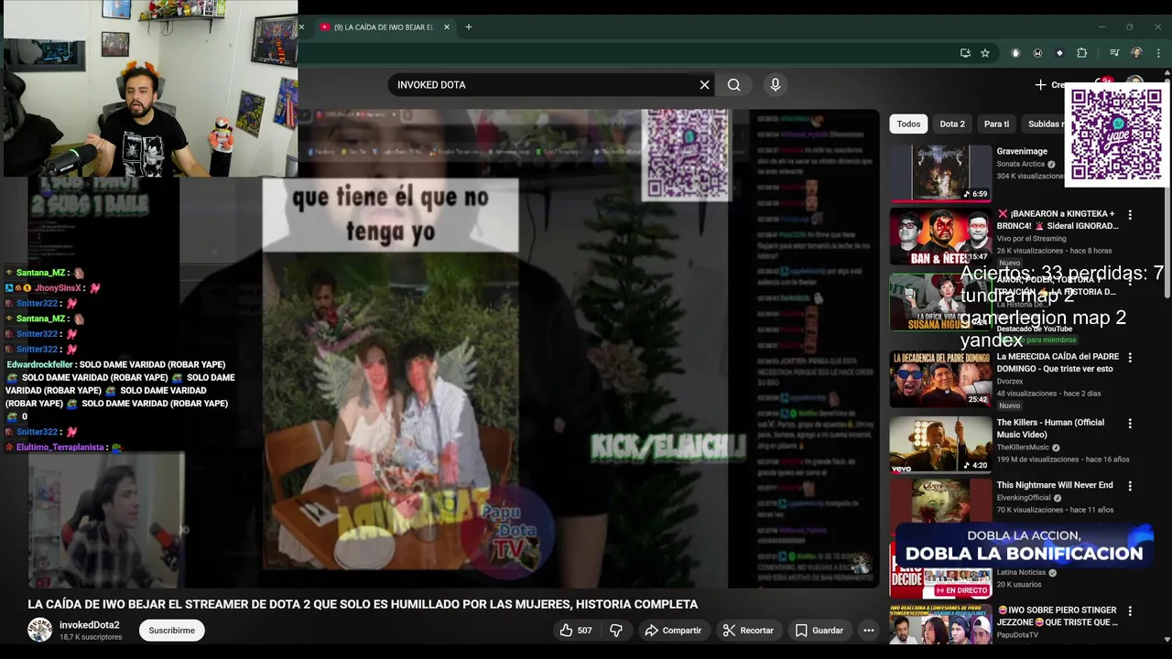Open more actions beside Guardar
The width and height of the screenshot is (1172, 659).
[x=869, y=630]
